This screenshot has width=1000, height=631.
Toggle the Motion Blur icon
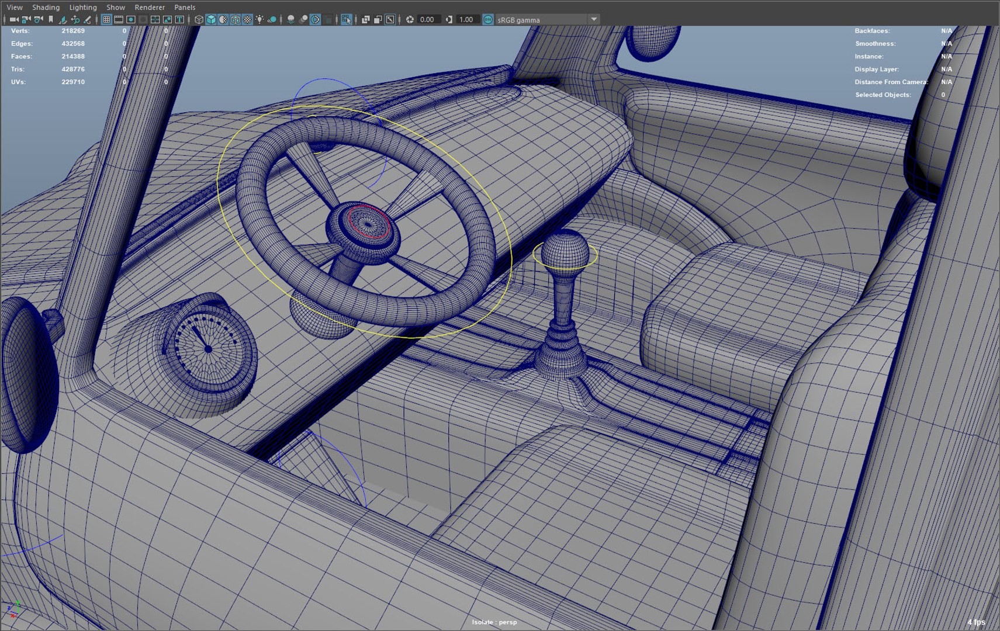tap(303, 19)
